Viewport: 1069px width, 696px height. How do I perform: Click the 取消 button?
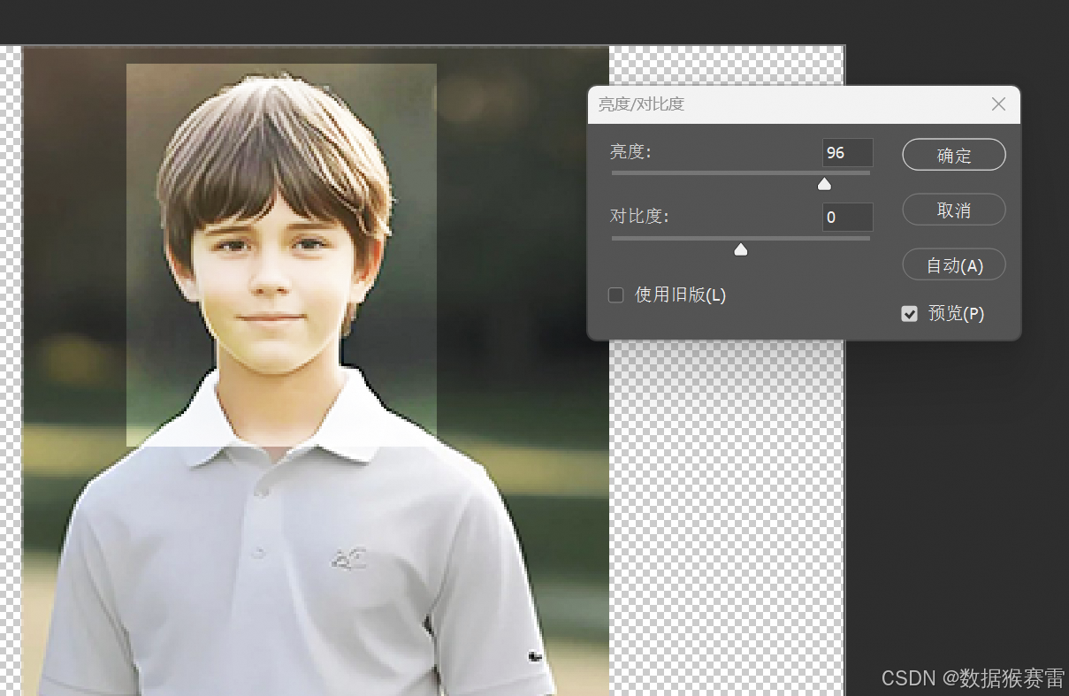point(954,210)
